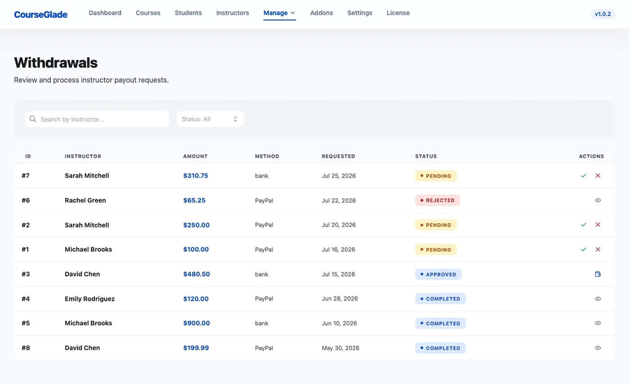Screen dimensions: 629x384
Task: Click the Jun 10, 2026 date
Action: click(339, 323)
